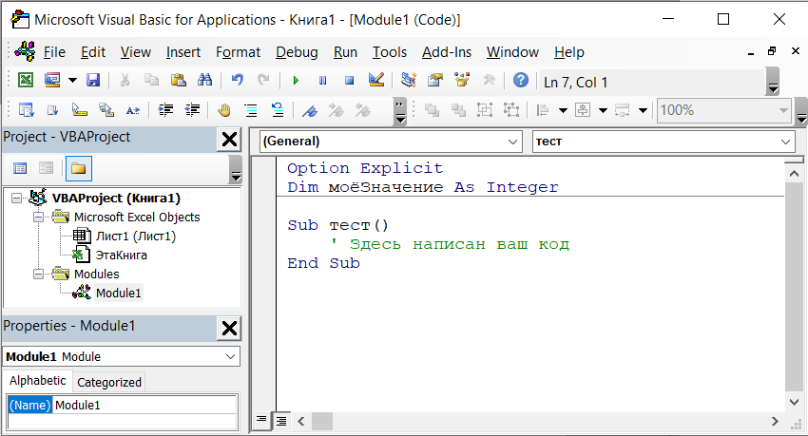
Task: Click the Cut scissors icon
Action: point(125,80)
